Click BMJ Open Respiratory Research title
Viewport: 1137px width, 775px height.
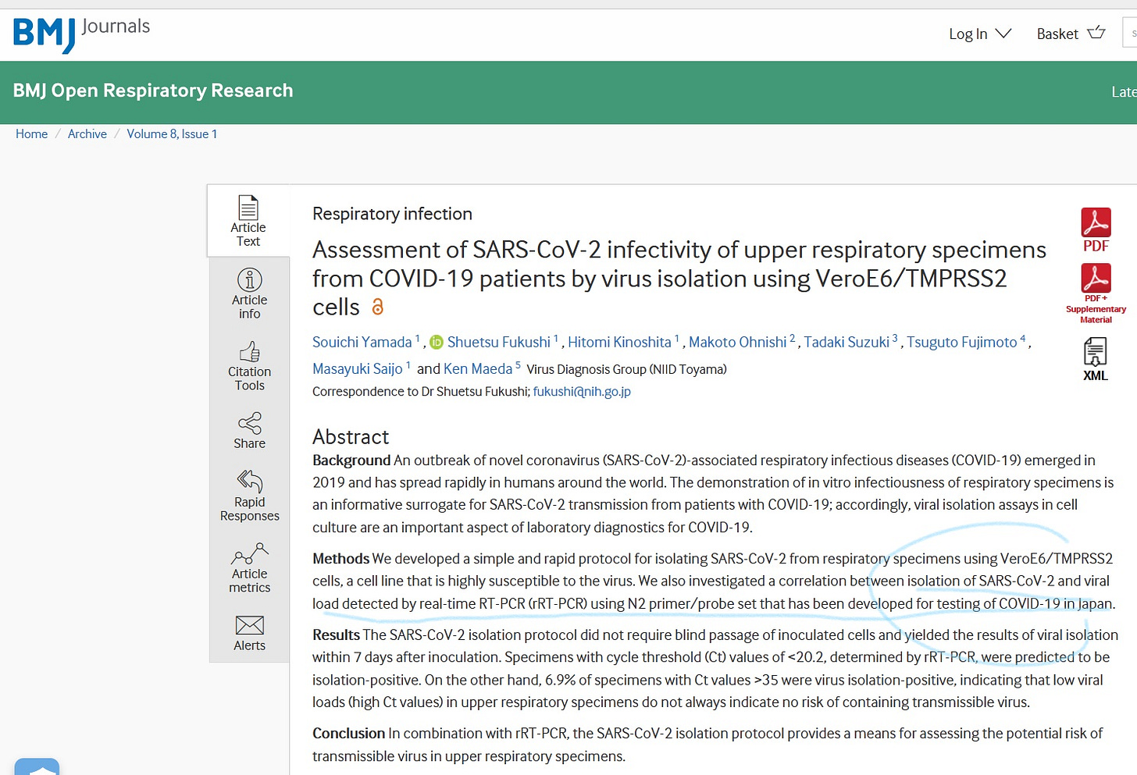point(153,91)
